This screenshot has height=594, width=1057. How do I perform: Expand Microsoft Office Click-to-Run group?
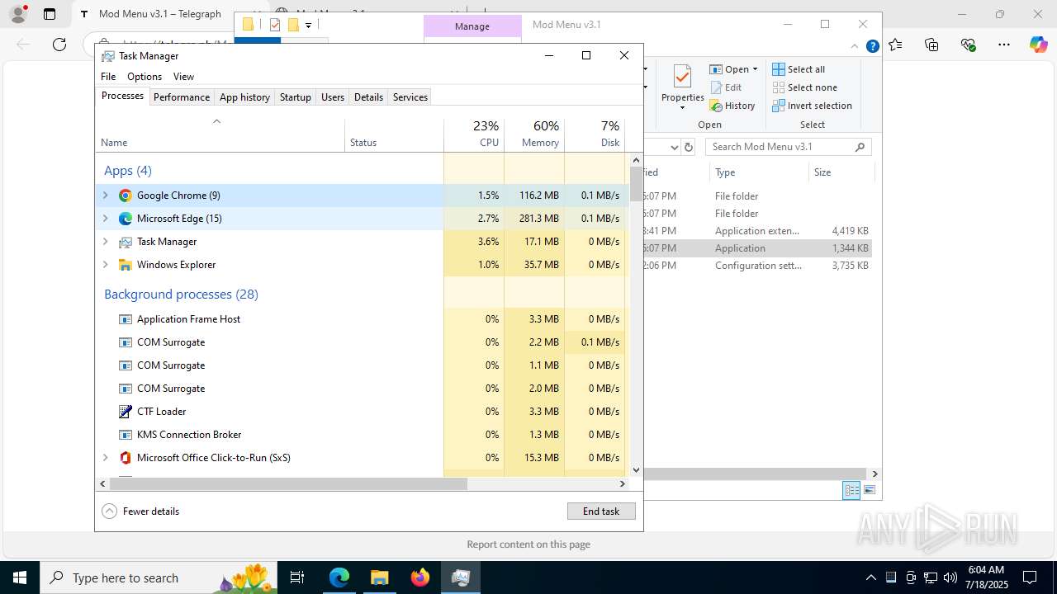pos(105,458)
